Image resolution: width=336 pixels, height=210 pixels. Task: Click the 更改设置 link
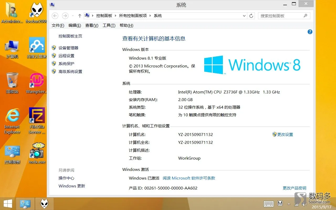[x=285, y=135]
